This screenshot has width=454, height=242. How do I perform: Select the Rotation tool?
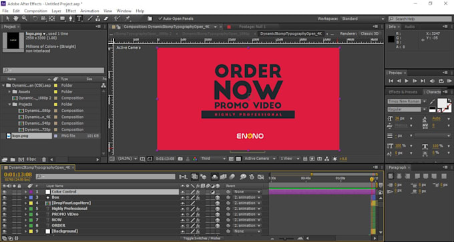pos(35,19)
